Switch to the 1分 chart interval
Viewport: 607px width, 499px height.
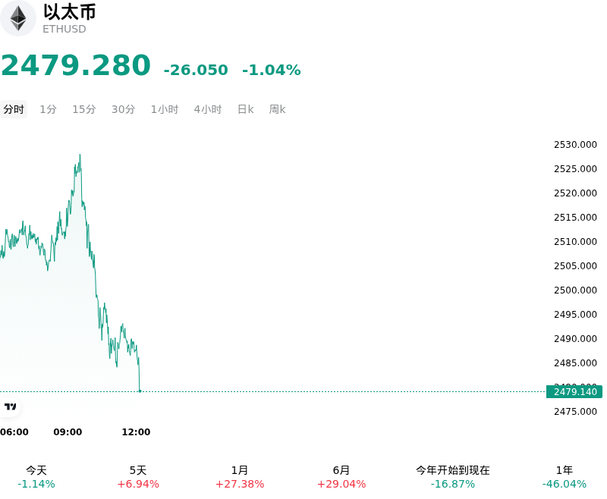[48, 109]
